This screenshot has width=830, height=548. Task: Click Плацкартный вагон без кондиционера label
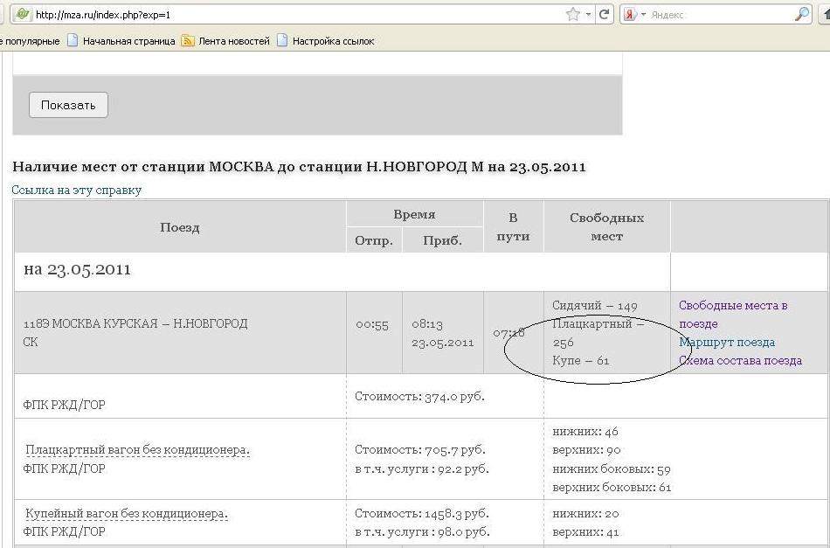(x=137, y=450)
